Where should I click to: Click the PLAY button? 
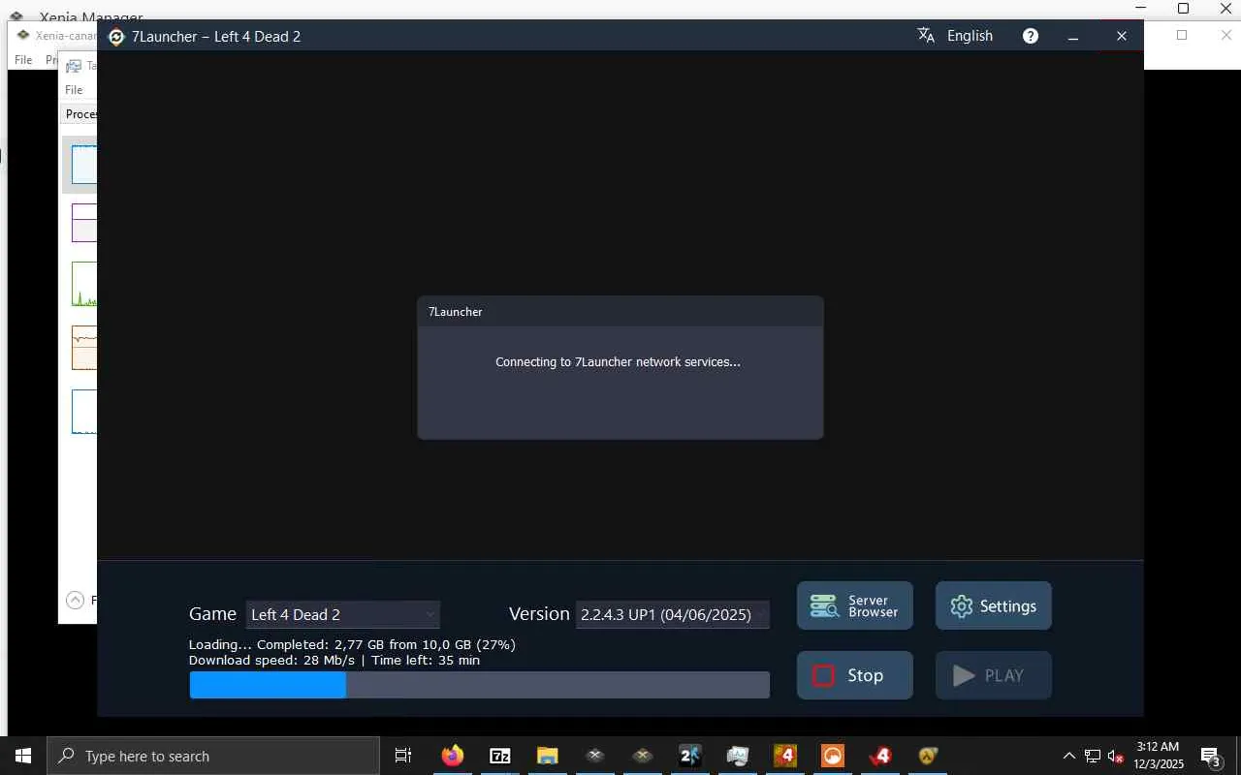994,675
